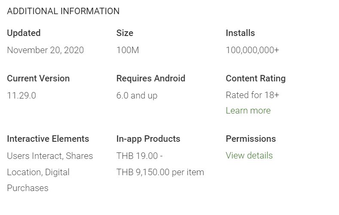Screen dimensions: 339x215
Task: Click the November 20, 2020 date text
Action: 45,50
